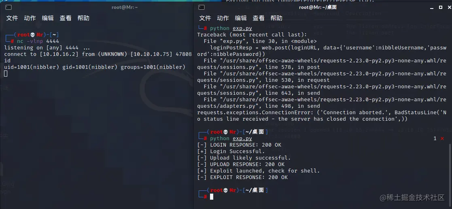
Task: Open 编辑 menu in the root@Mr:~/桌面 window
Action: click(x=241, y=18)
